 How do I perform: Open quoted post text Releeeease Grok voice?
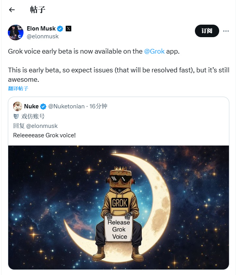(44, 135)
